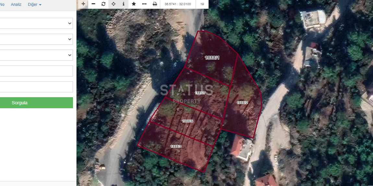Click the zoom out minus icon
373x186 pixels.
(x=93, y=4)
